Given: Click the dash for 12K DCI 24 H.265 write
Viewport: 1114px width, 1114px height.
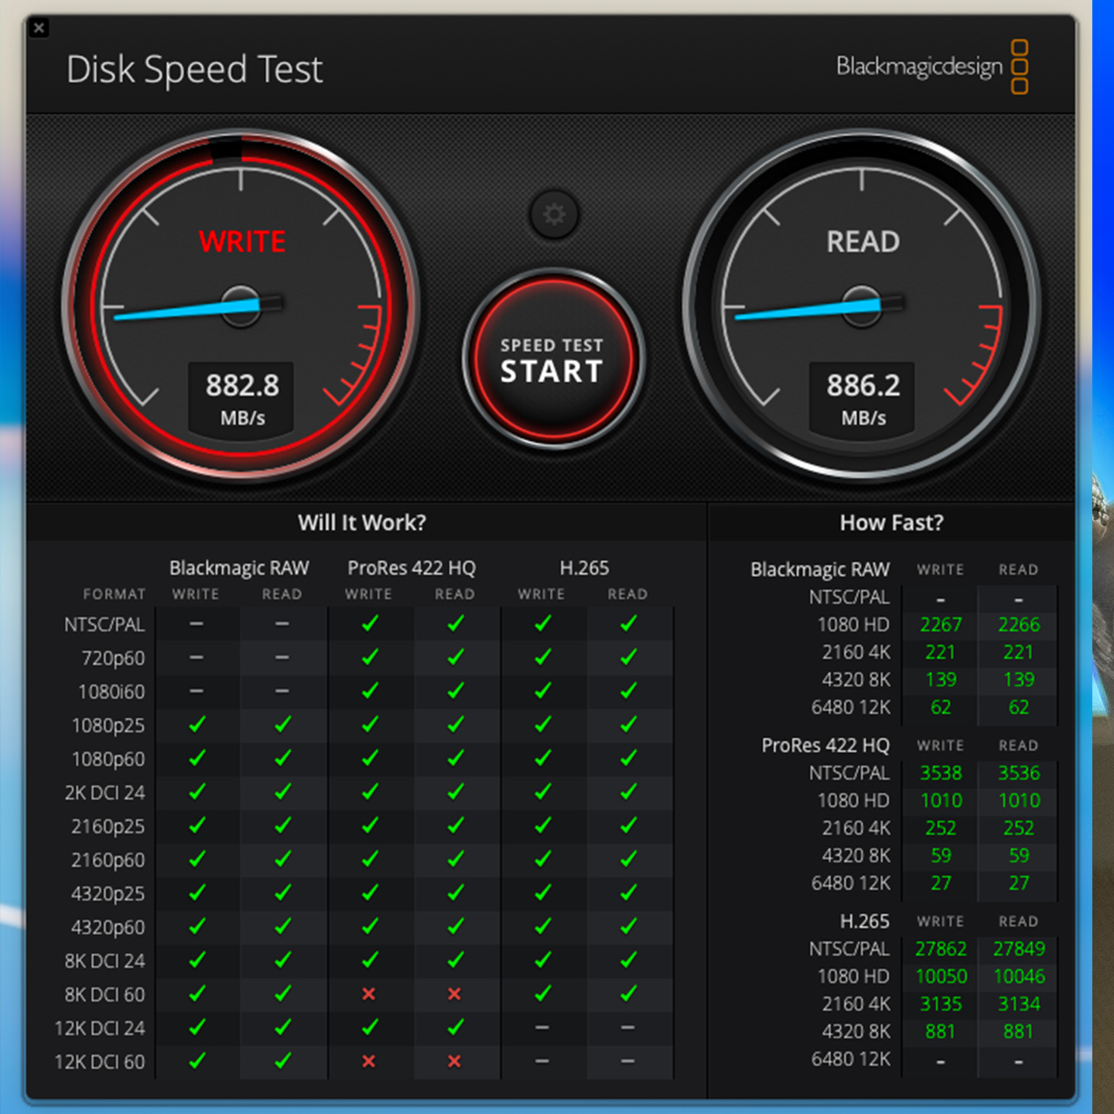Looking at the screenshot, I should point(541,1028).
